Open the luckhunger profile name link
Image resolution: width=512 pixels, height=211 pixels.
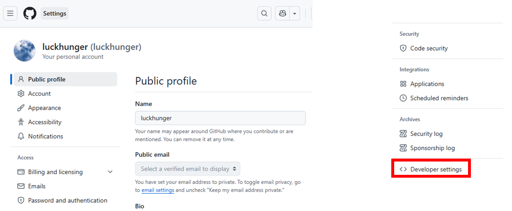tap(92, 47)
